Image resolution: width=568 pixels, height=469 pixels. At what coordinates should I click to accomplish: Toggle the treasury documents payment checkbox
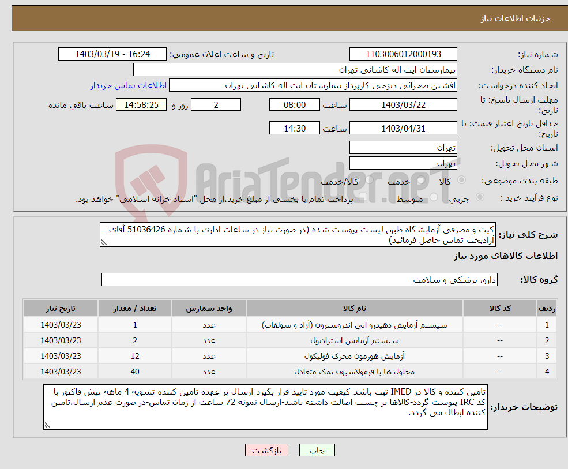tap(363, 197)
